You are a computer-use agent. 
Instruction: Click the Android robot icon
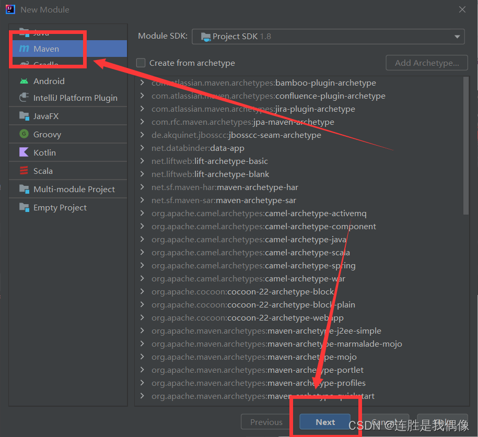pyautogui.click(x=24, y=81)
